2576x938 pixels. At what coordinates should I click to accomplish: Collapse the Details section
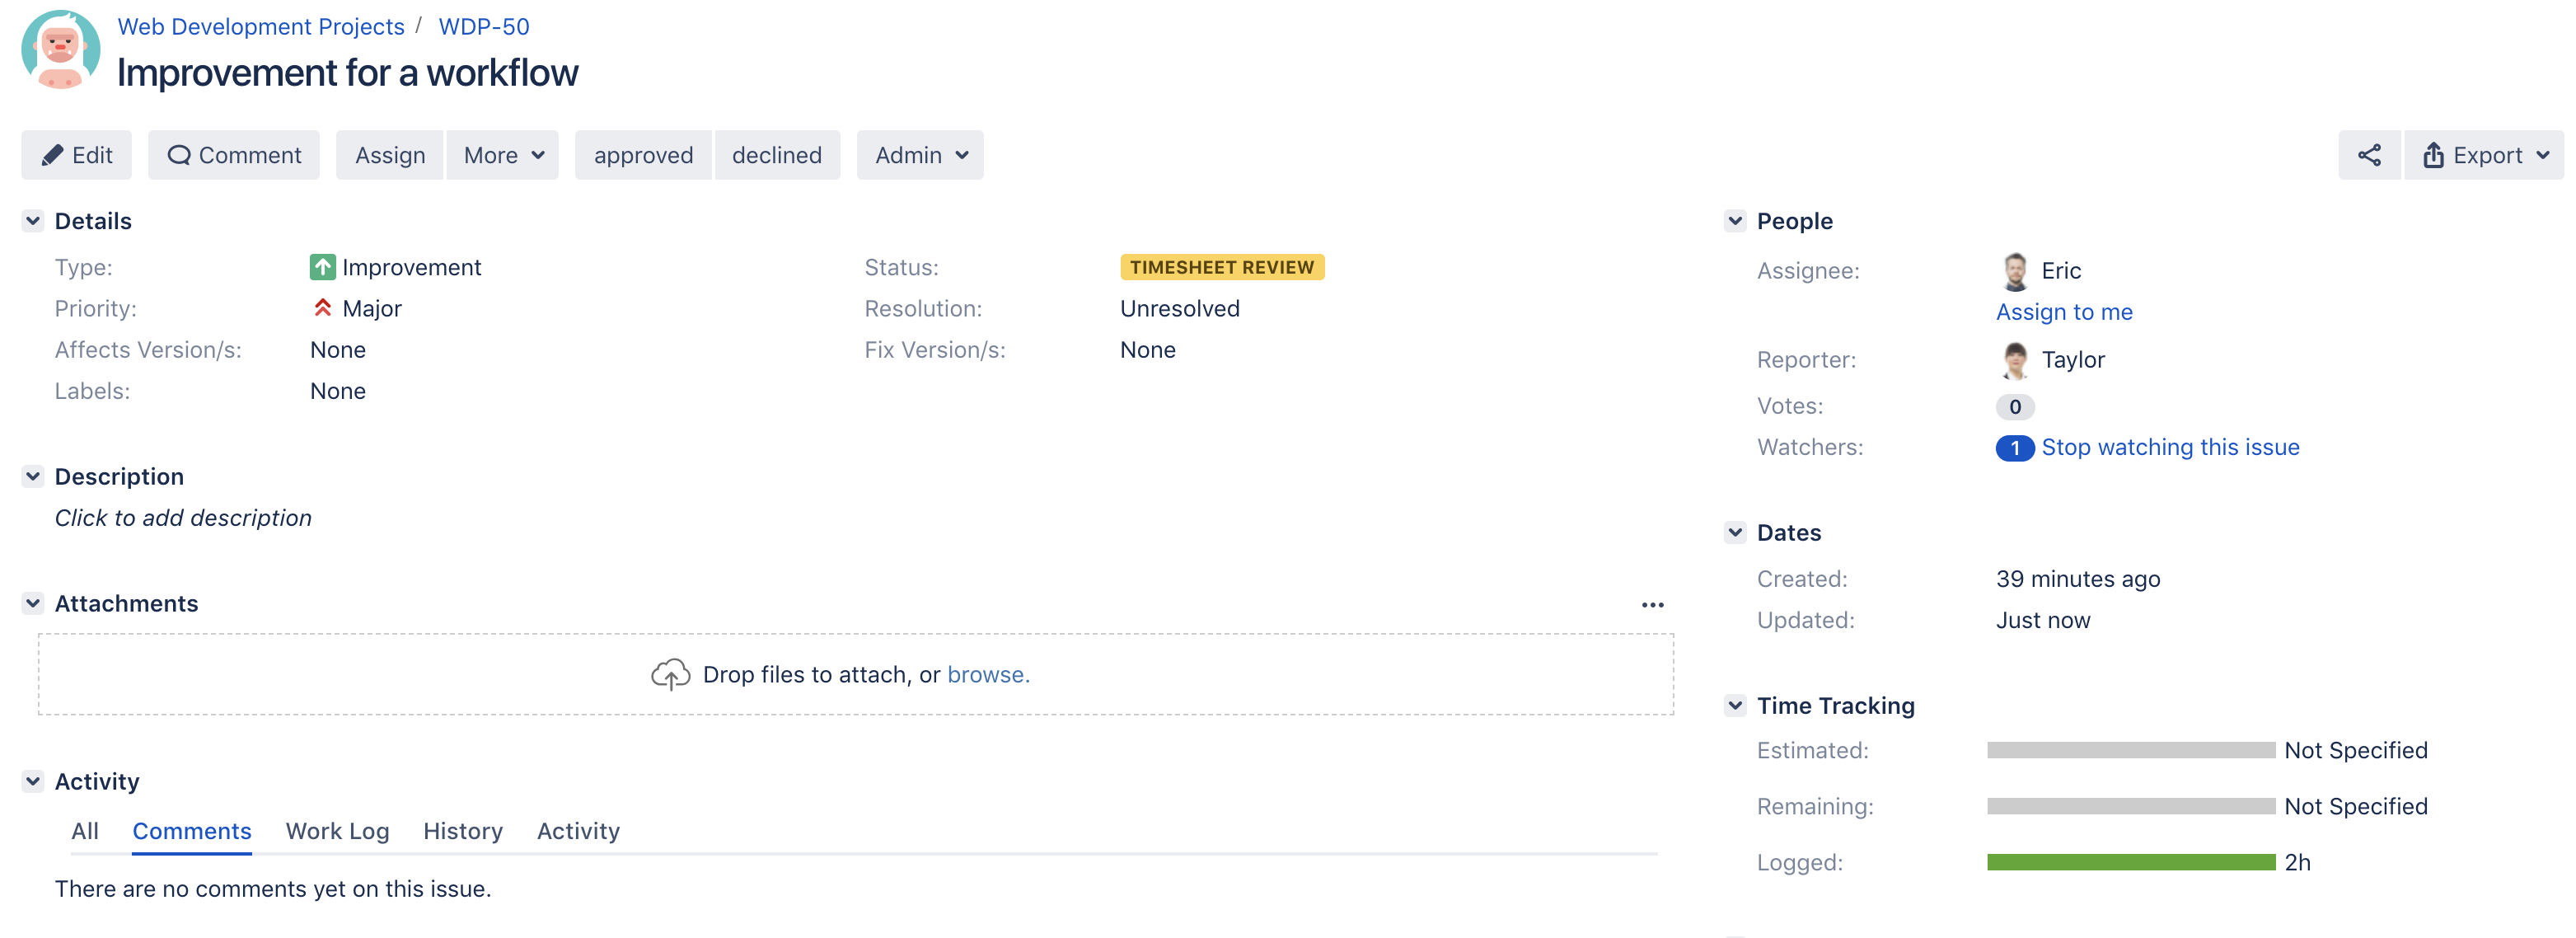pos(33,221)
